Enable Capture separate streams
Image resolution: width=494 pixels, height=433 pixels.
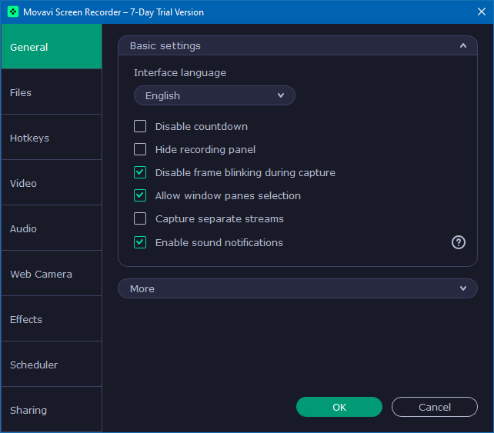point(140,218)
